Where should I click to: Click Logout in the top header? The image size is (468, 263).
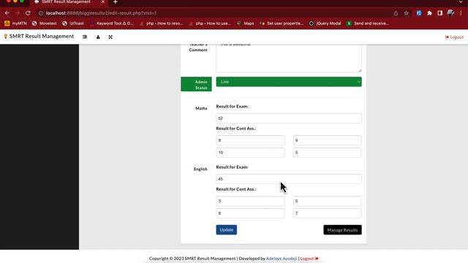tap(454, 37)
